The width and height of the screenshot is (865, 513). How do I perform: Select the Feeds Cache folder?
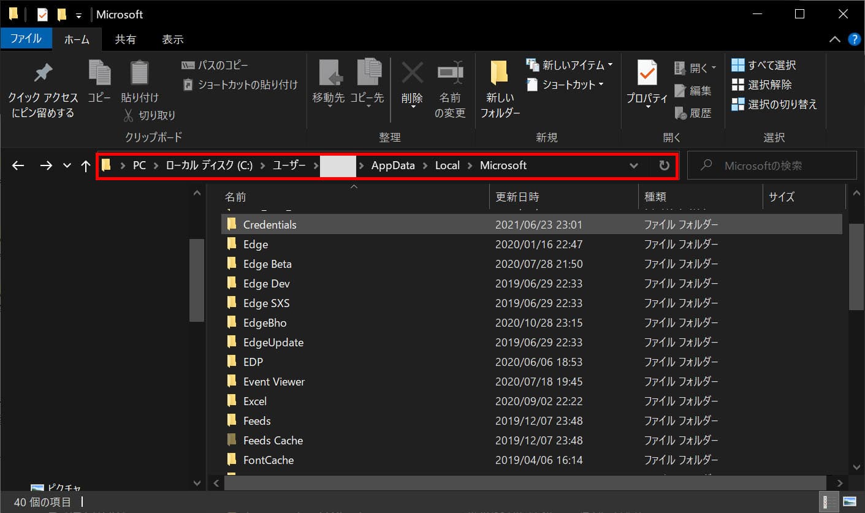[532, 440]
